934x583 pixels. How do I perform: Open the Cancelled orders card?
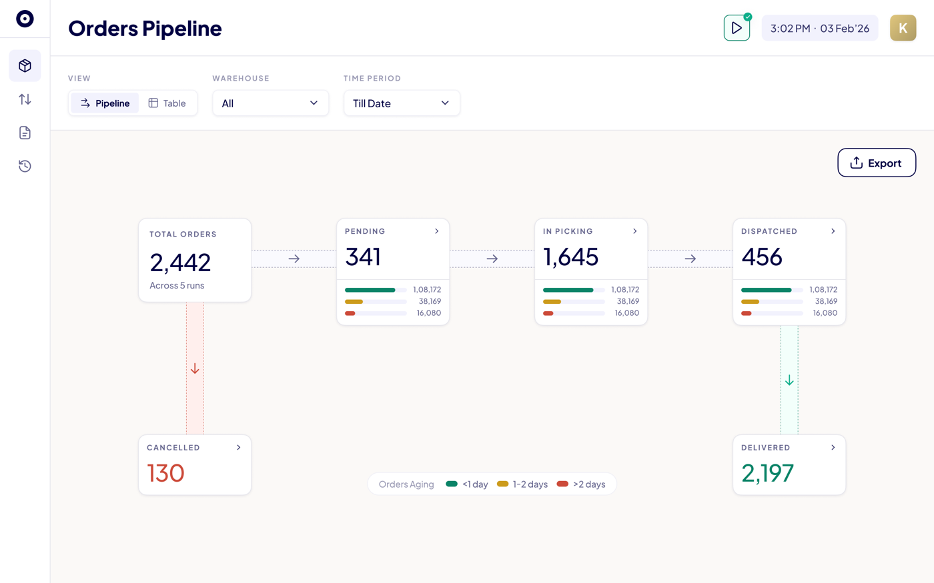coord(195,465)
